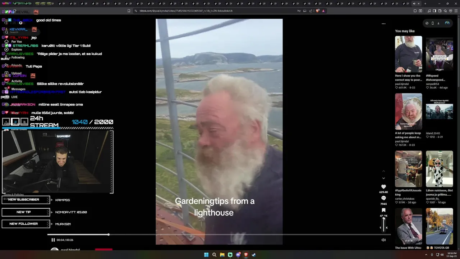Image resolution: width=460 pixels, height=259 pixels.
Task: Open the TOYOTA GR video thumbnail
Action: [440, 226]
